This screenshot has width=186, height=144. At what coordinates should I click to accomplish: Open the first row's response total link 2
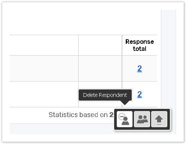140,68
